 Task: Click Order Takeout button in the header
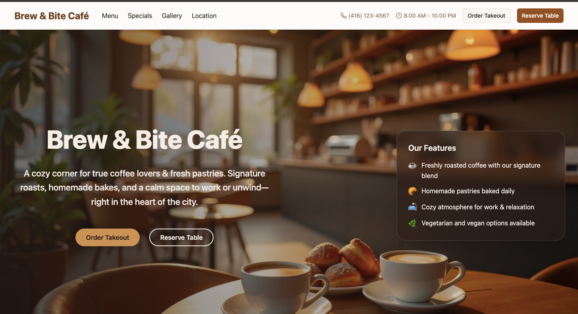coord(486,16)
